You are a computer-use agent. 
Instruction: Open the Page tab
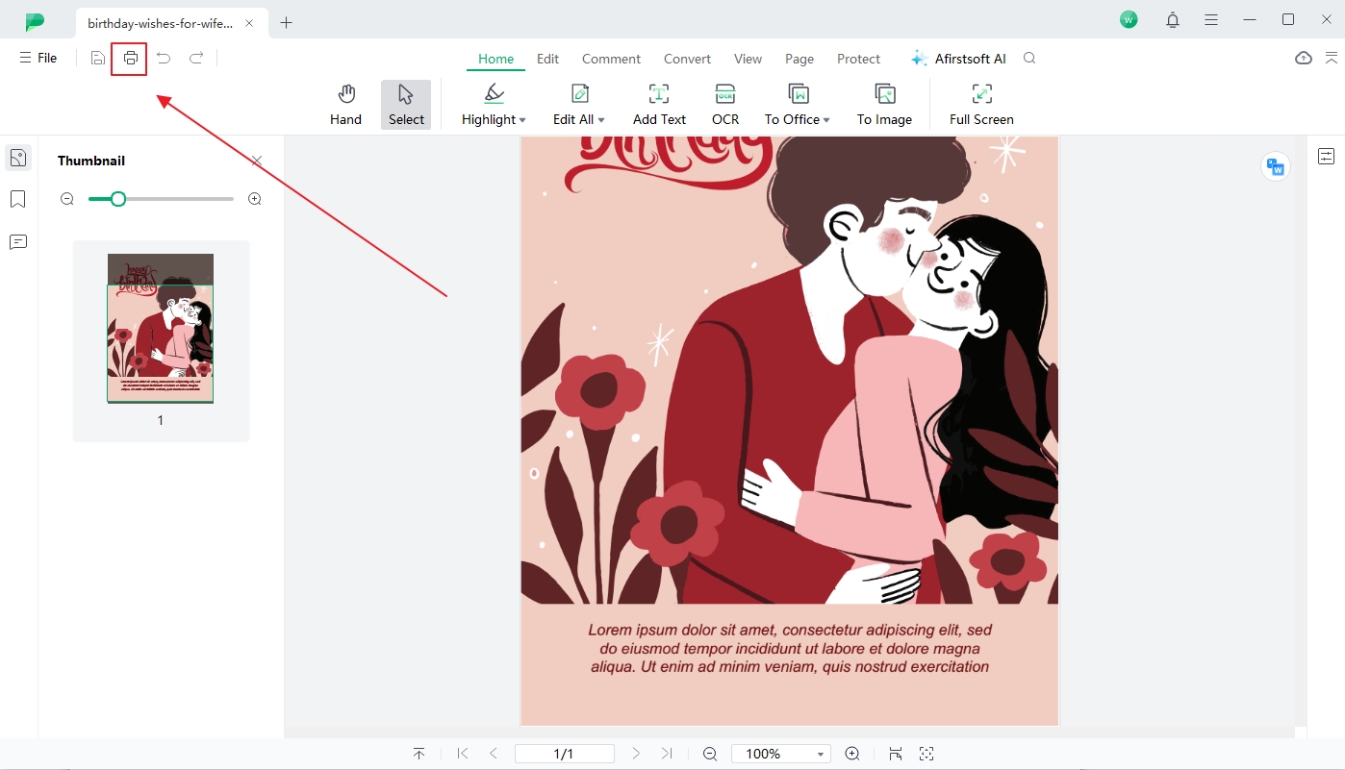(799, 59)
